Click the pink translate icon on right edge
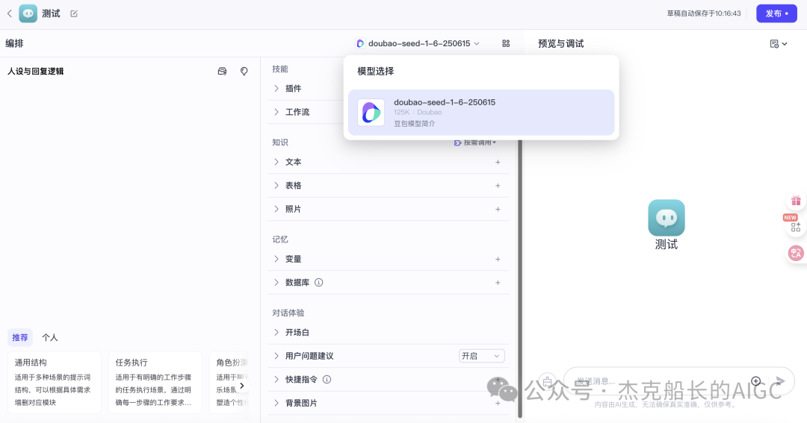Screen dimensions: 807x423 796,253
